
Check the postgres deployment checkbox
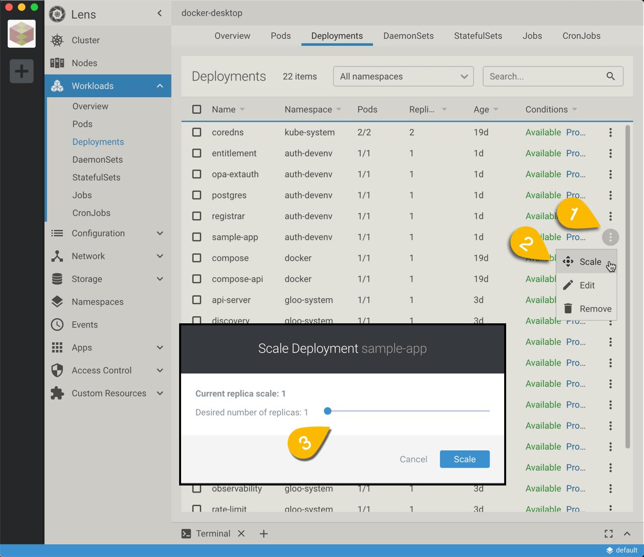point(197,195)
